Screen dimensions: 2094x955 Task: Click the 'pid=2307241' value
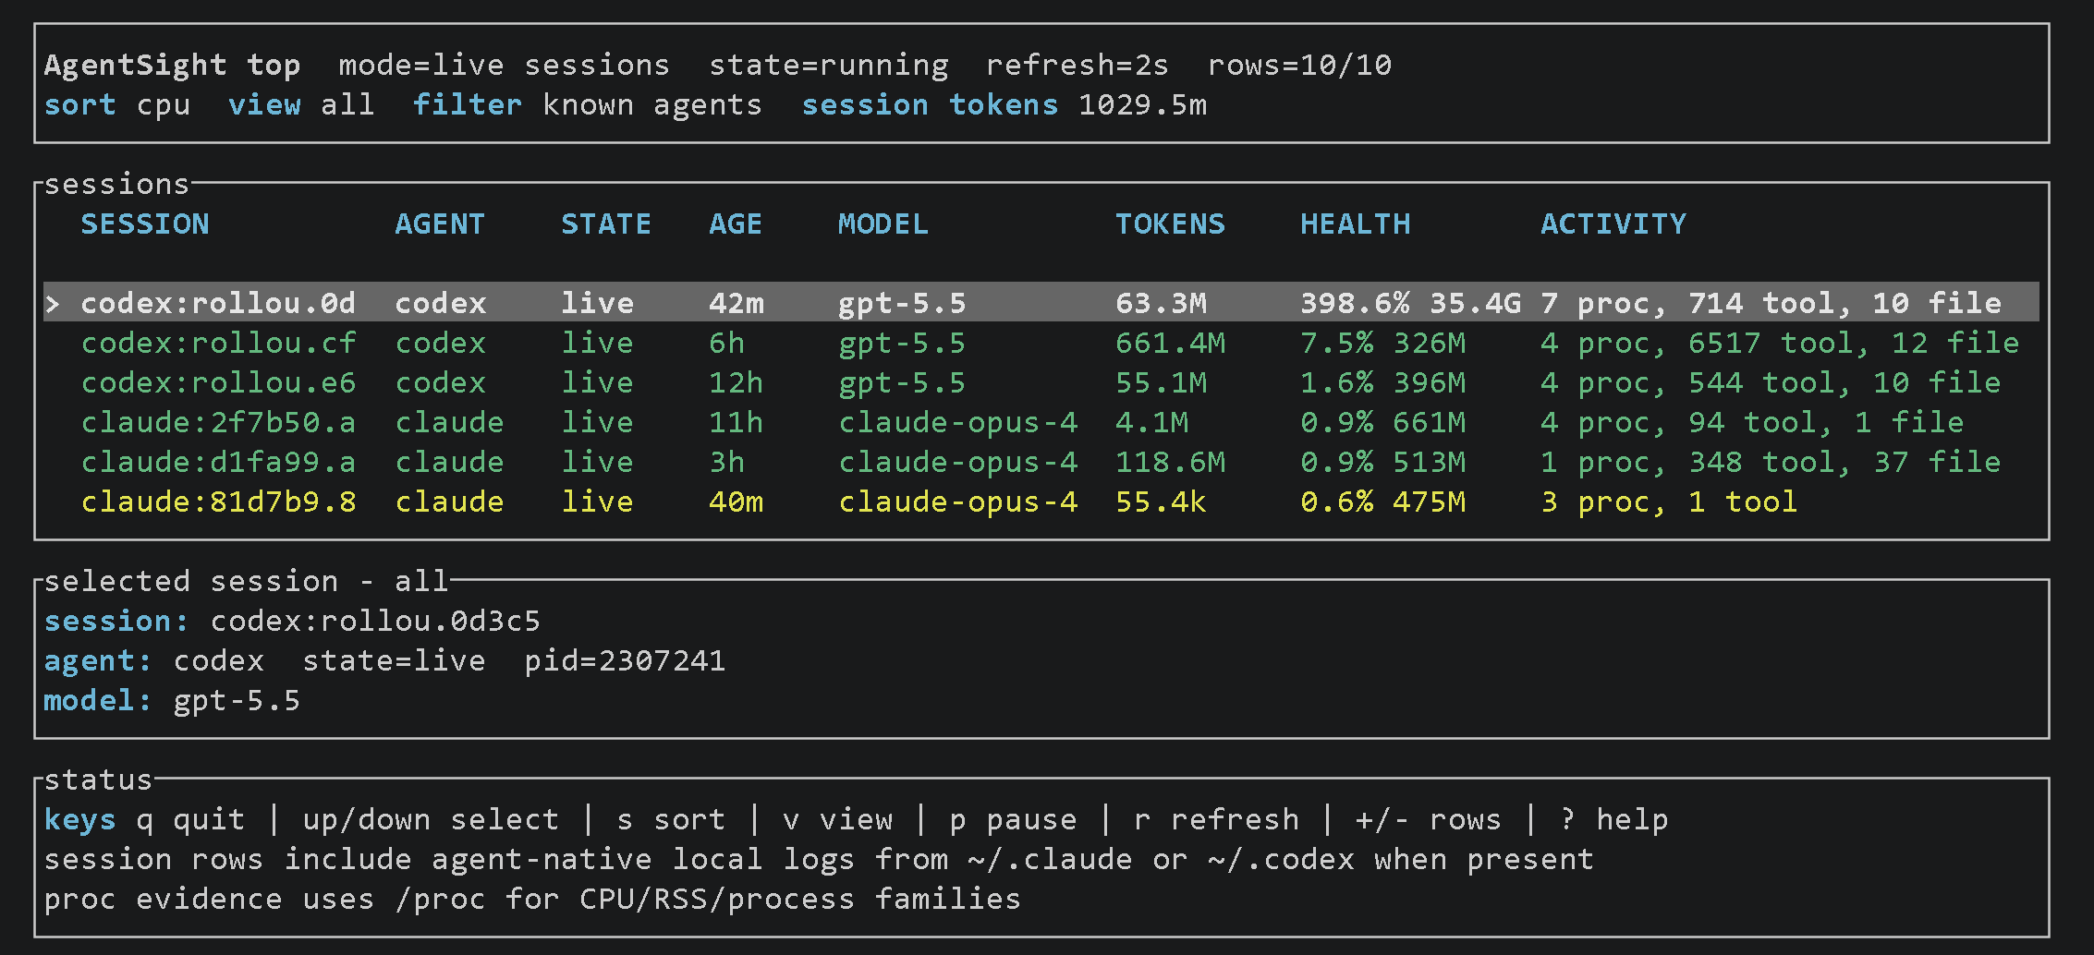point(625,660)
